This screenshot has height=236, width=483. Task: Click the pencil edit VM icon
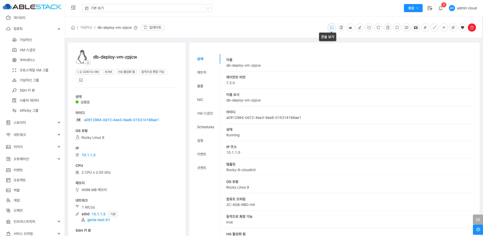(x=359, y=28)
